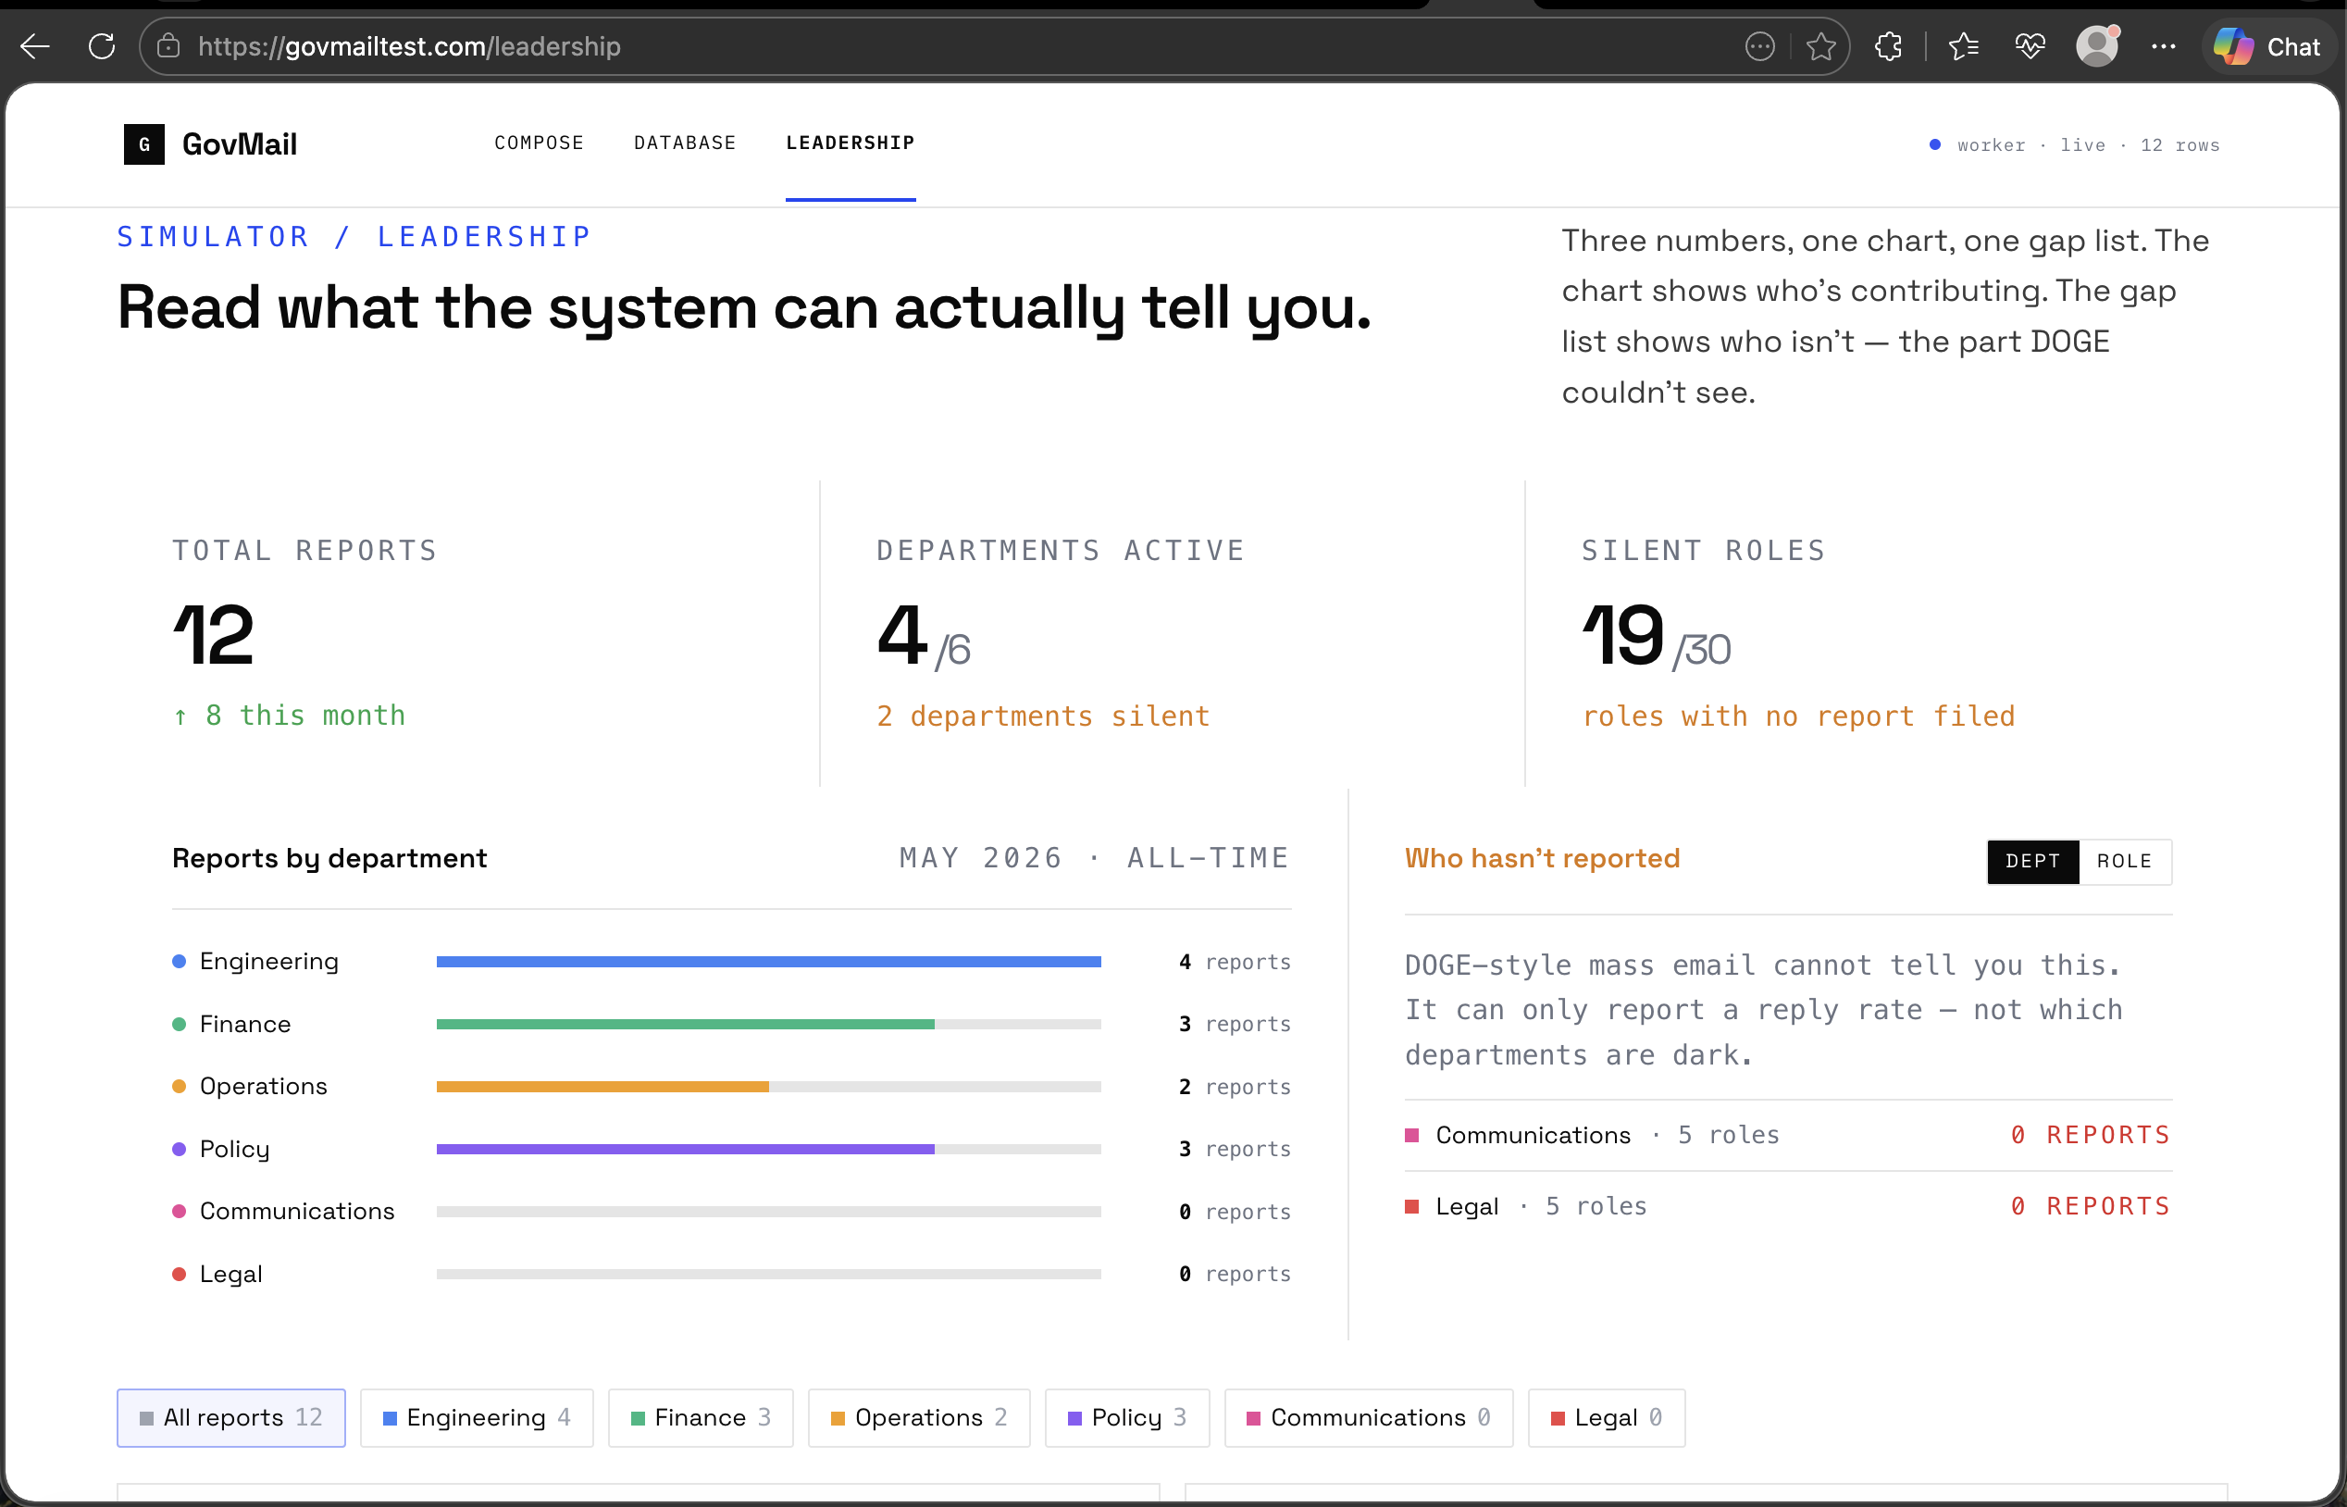Click 'Reports by department' heading
Image resolution: width=2347 pixels, height=1507 pixels.
click(329, 858)
